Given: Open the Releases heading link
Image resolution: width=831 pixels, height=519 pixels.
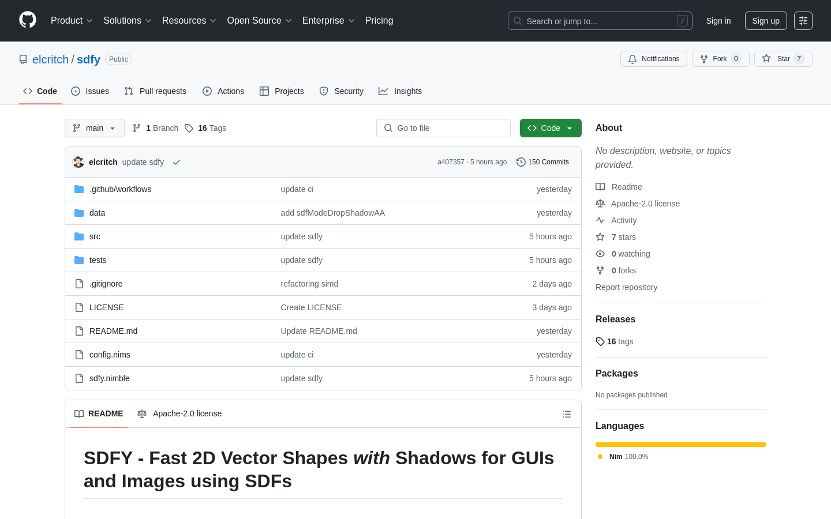Looking at the screenshot, I should click(x=615, y=319).
